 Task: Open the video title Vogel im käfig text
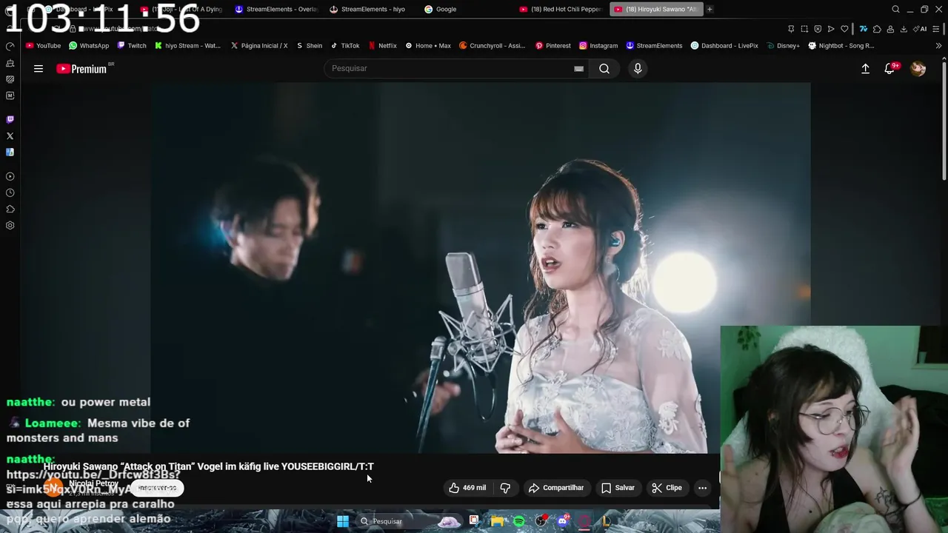coord(208,466)
